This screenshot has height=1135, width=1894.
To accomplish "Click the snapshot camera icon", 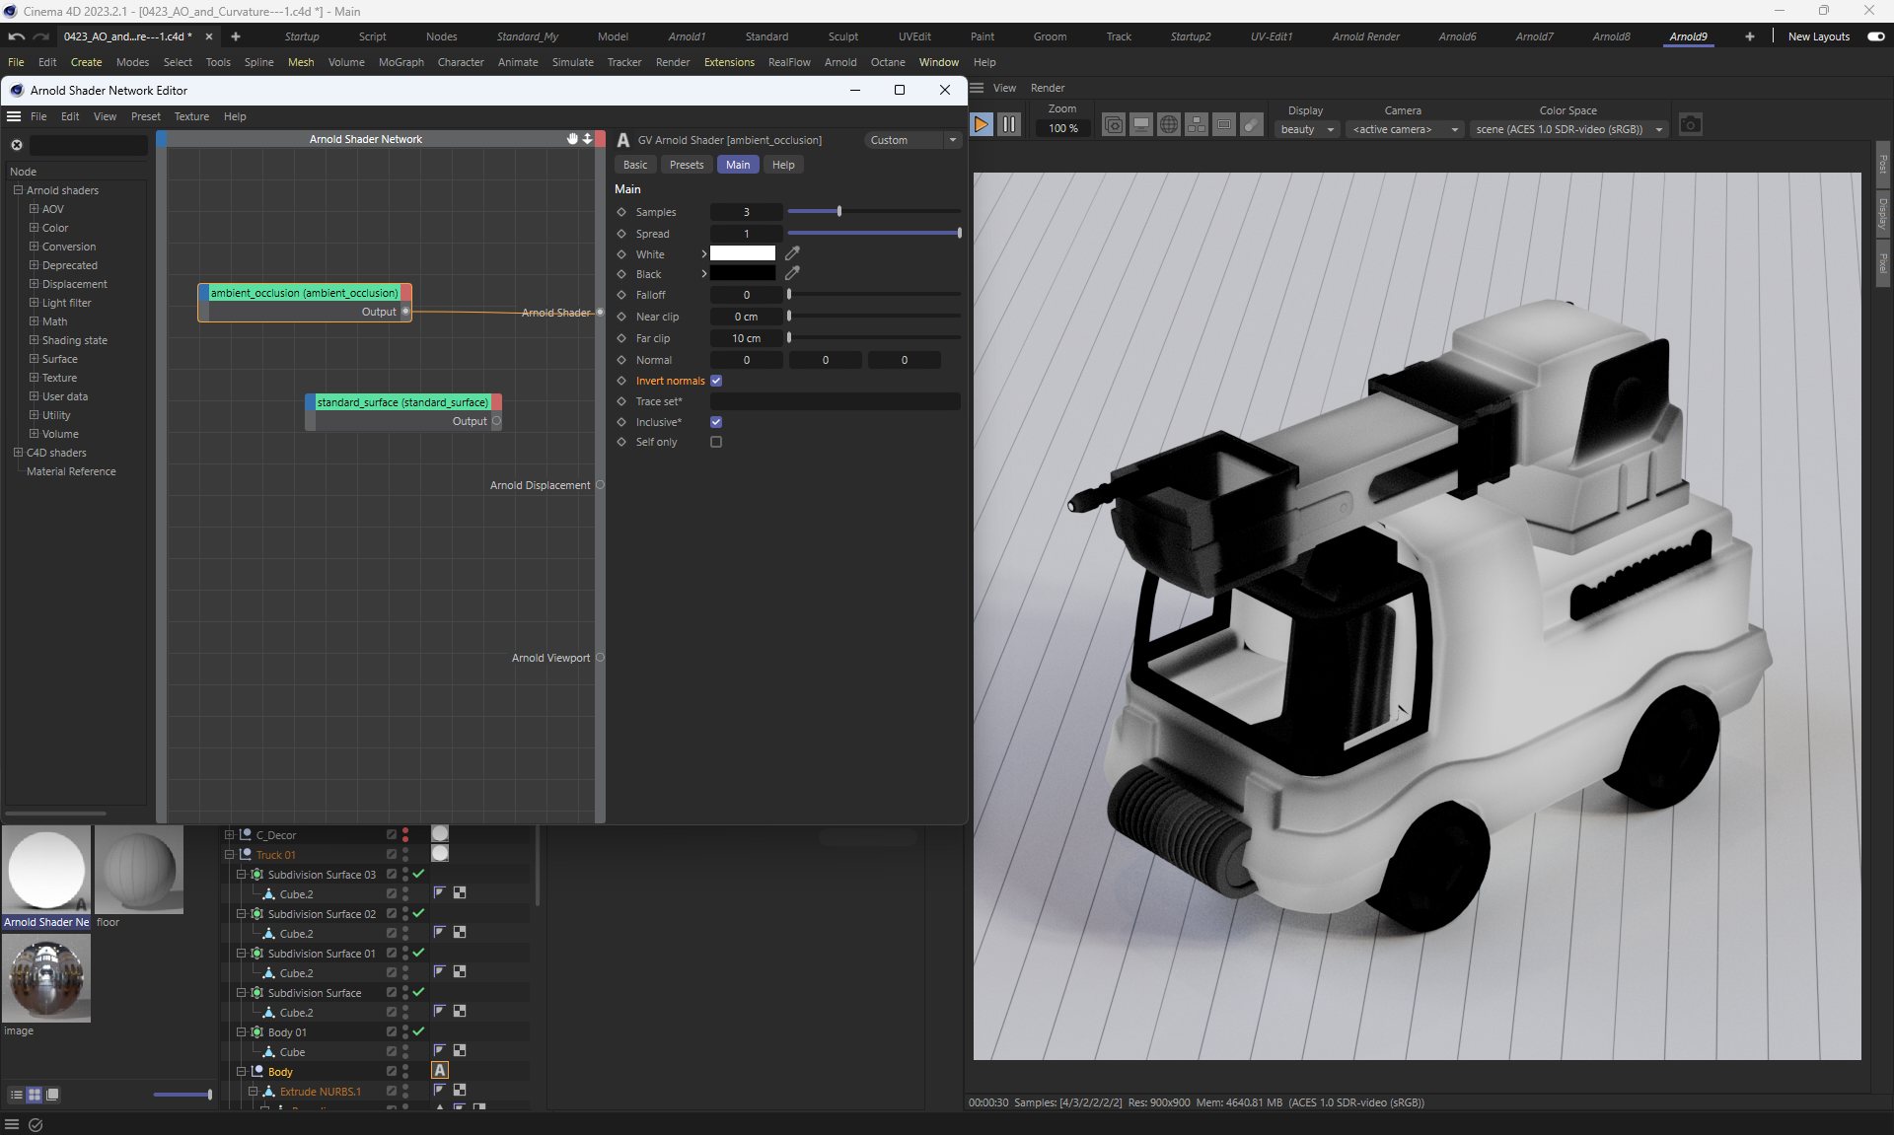I will point(1690,125).
